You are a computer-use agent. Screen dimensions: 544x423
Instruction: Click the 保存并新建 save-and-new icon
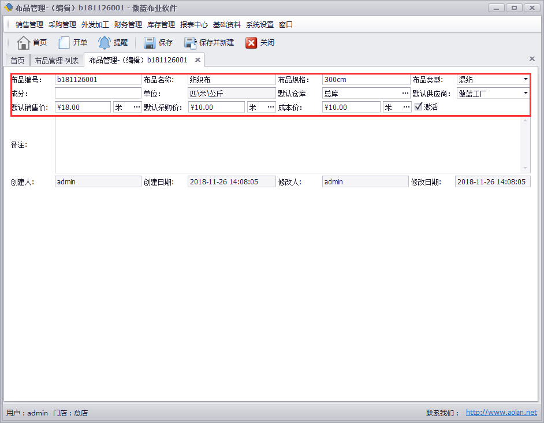pyautogui.click(x=191, y=43)
